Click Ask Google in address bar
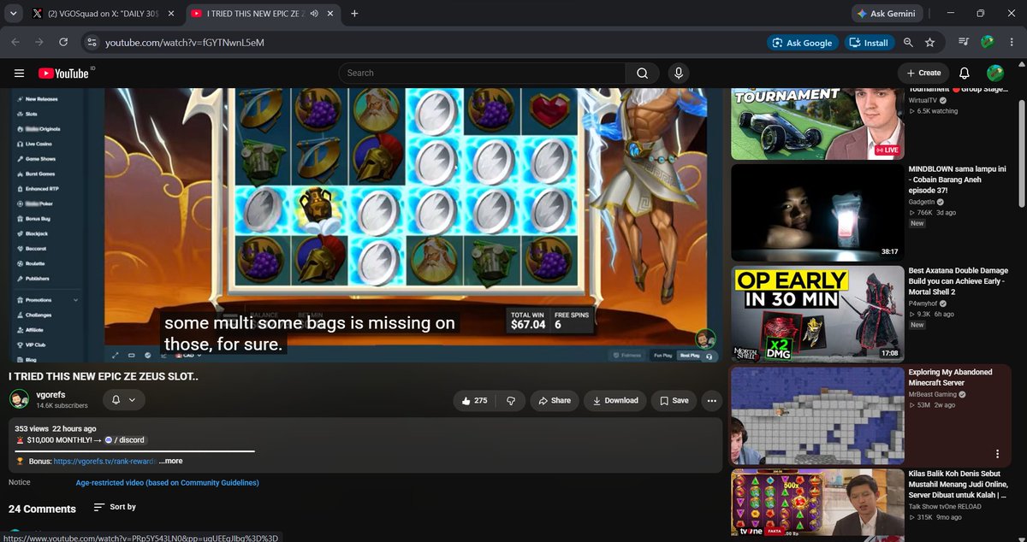This screenshot has height=542, width=1027. point(802,42)
